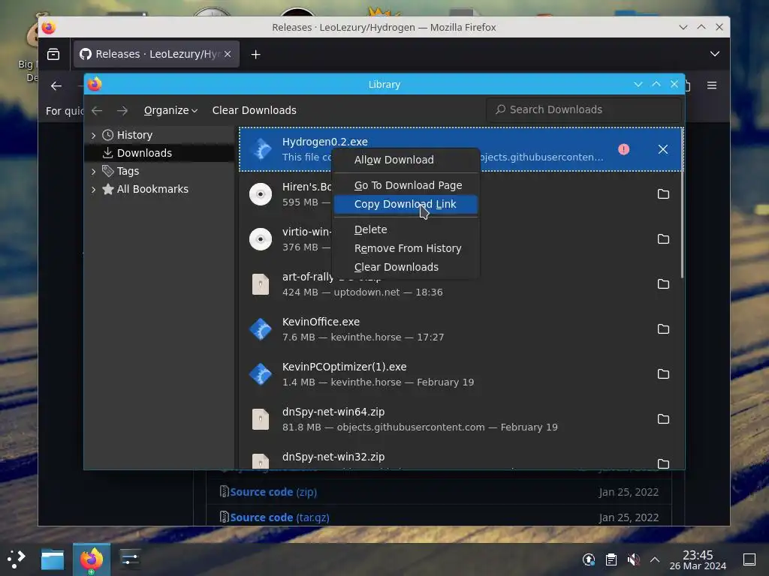Open Firefox View button in tab bar
Screen dimensions: 769x576
pyautogui.click(x=53, y=54)
